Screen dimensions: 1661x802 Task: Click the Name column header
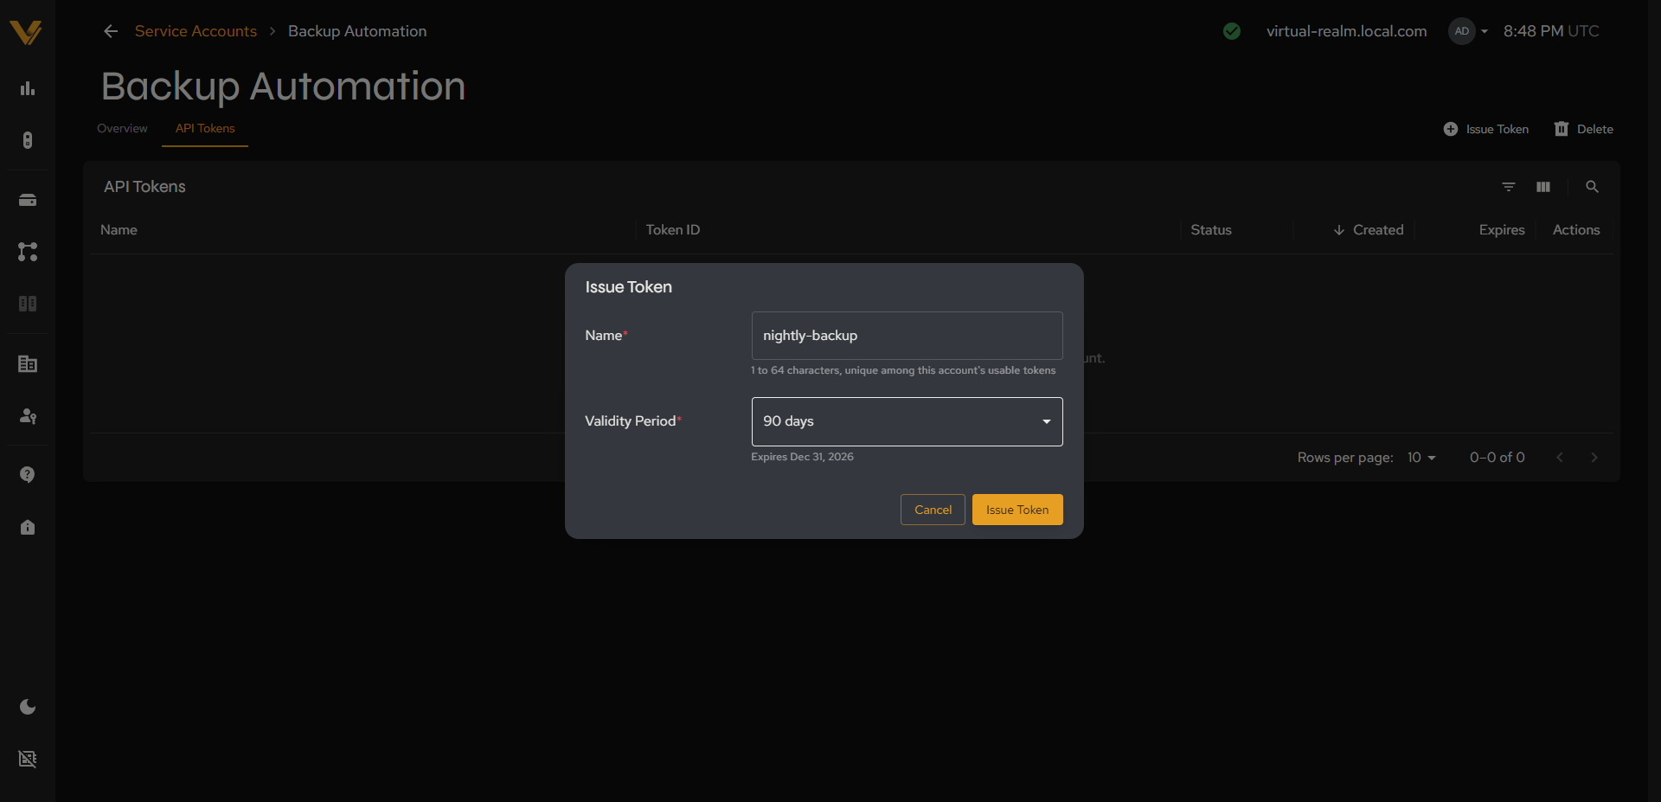click(x=119, y=230)
